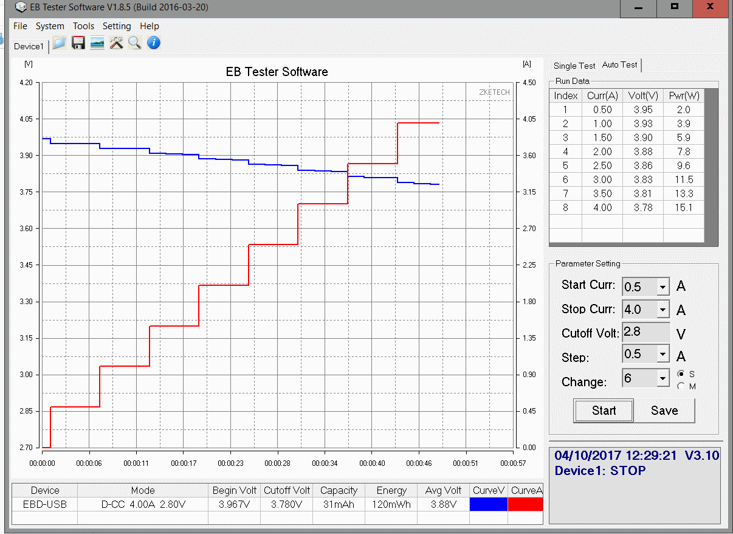Open the Change value dropdown
The image size is (733, 534).
[662, 378]
